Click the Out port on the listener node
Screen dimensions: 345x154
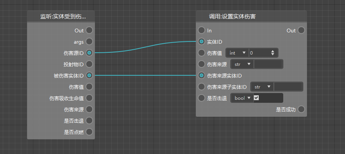click(89, 30)
